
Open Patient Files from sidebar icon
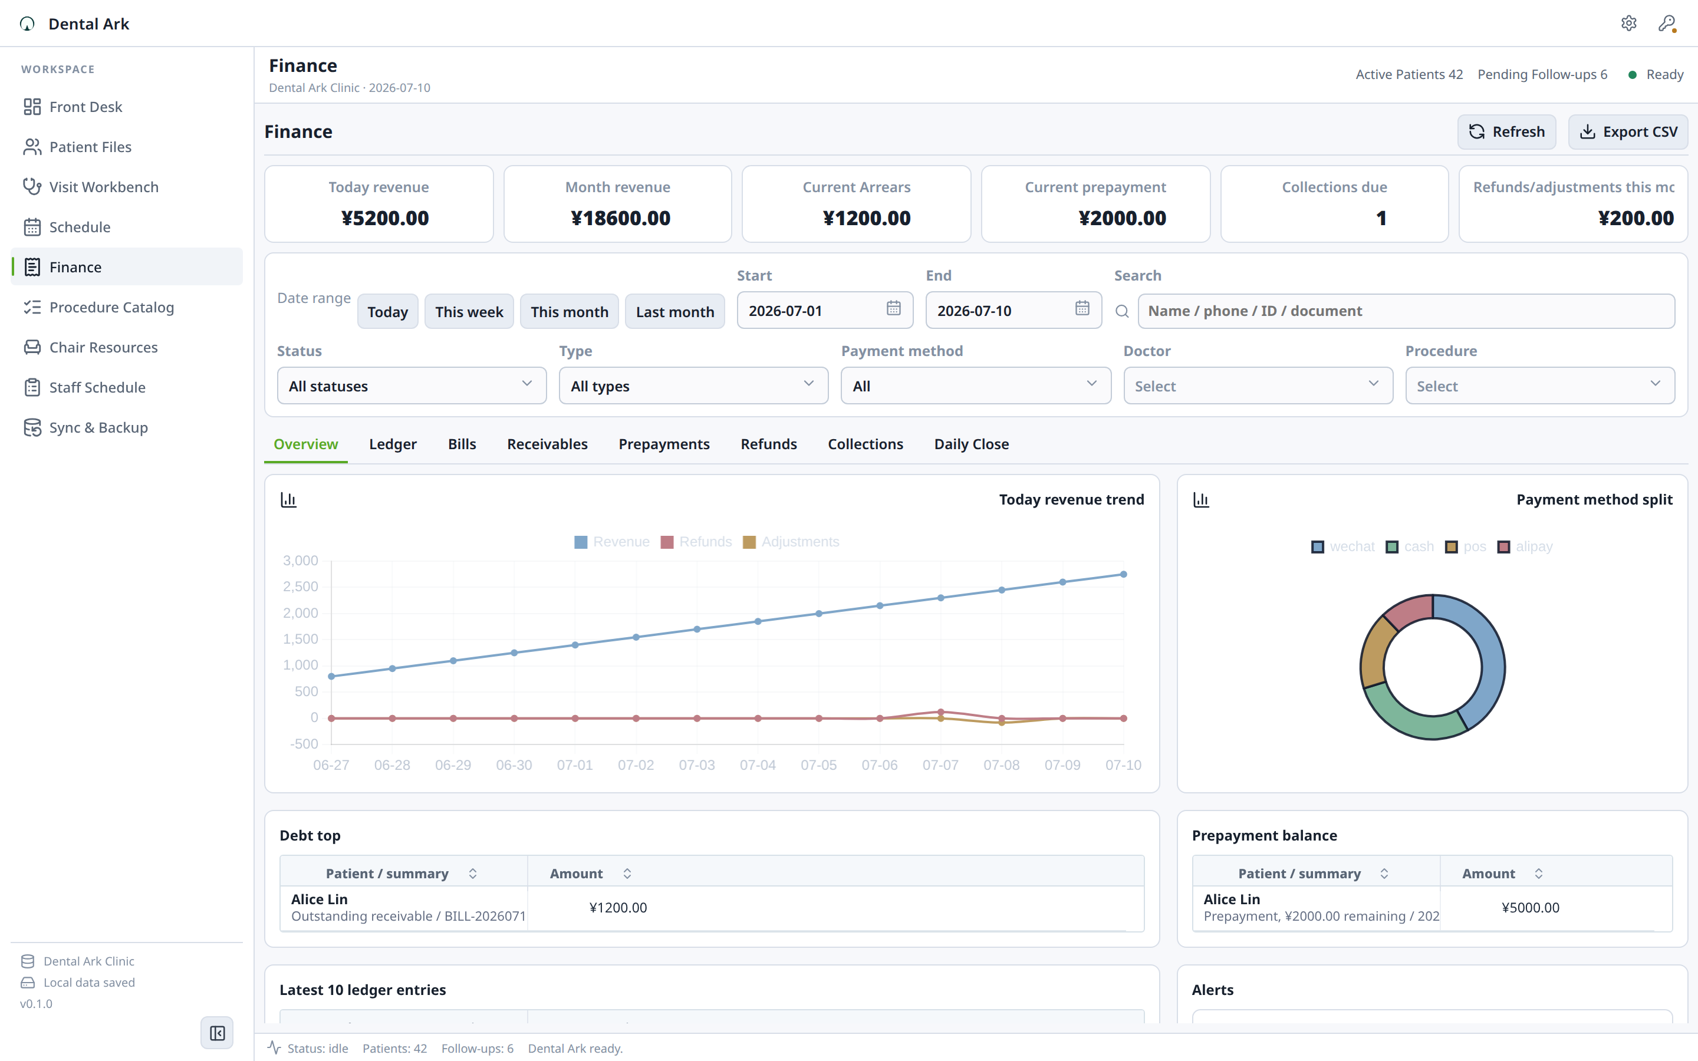tap(32, 147)
